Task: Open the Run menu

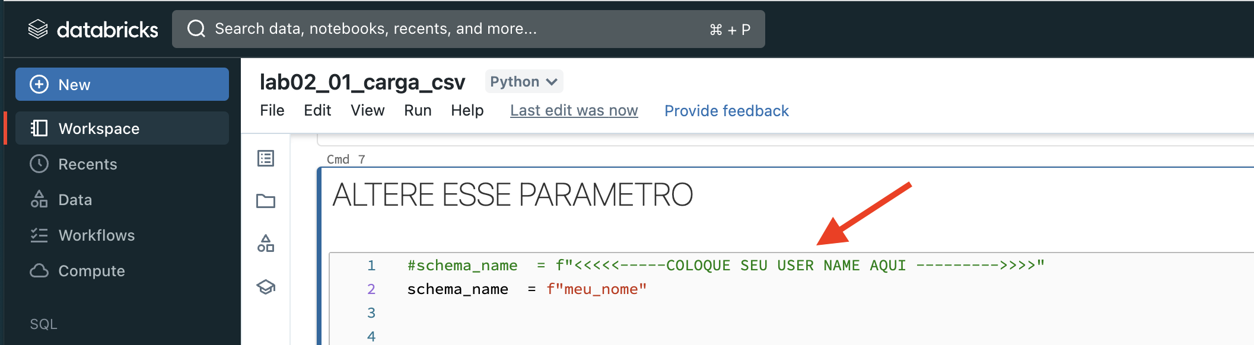Action: (418, 111)
